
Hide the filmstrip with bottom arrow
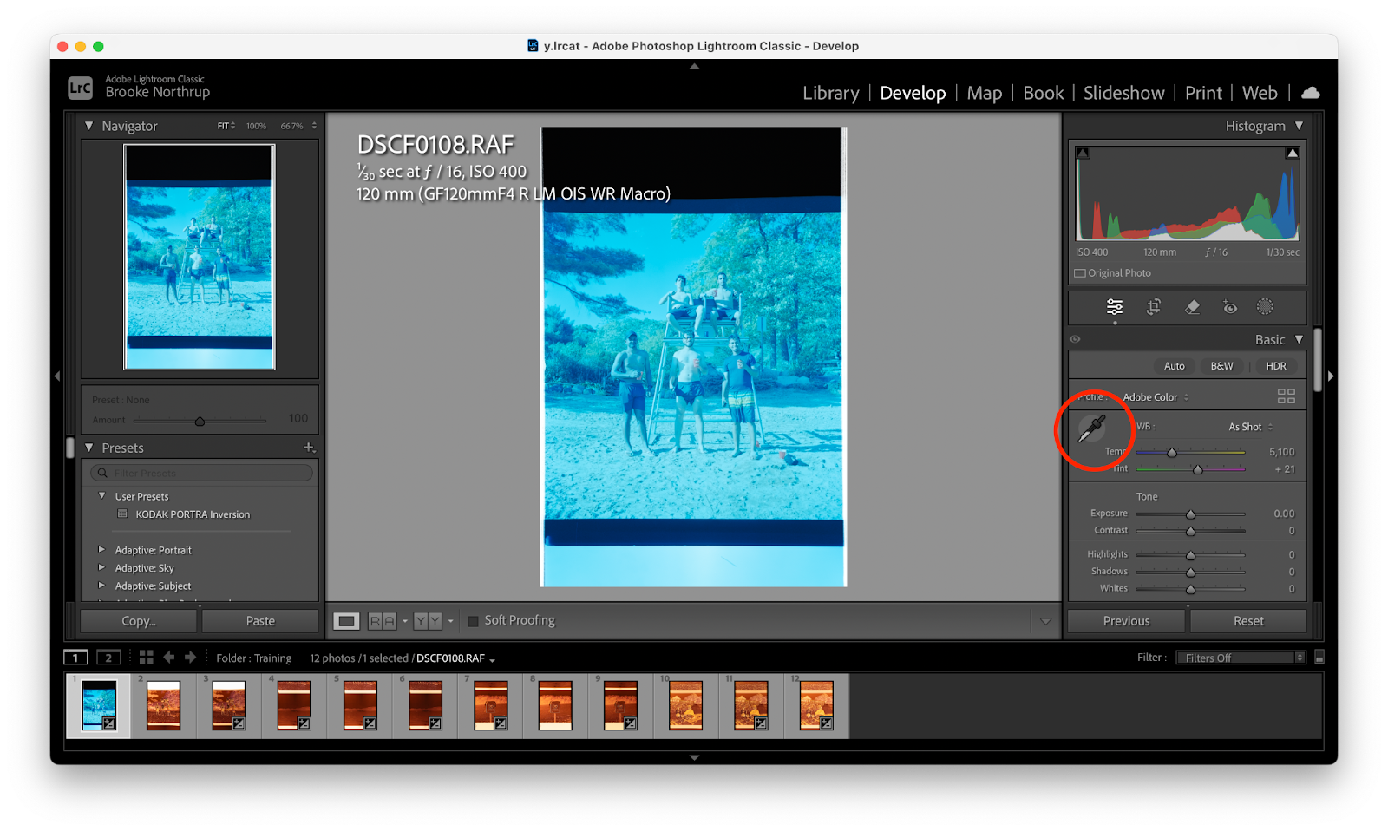click(x=694, y=757)
